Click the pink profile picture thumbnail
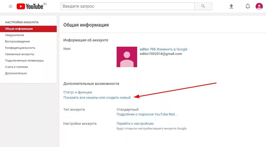Image resolution: width=266 pixels, height=147 pixels. click(x=127, y=57)
